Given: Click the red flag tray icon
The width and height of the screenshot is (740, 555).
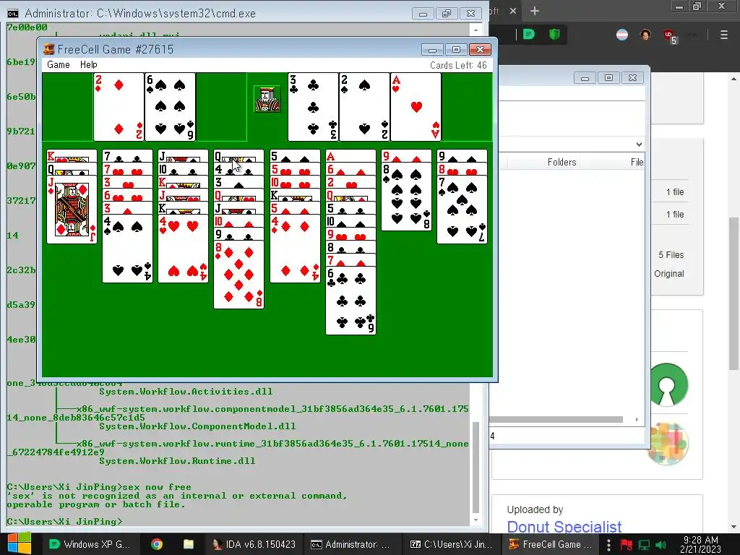Looking at the screenshot, I should click(627, 545).
